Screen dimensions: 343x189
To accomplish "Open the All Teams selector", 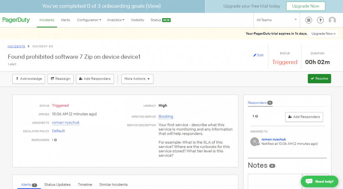I will click(276, 20).
